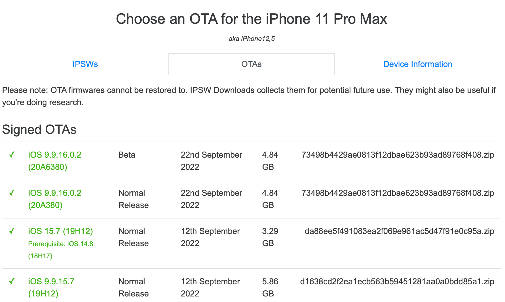
Task: Open the Device Information tab
Action: (418, 64)
